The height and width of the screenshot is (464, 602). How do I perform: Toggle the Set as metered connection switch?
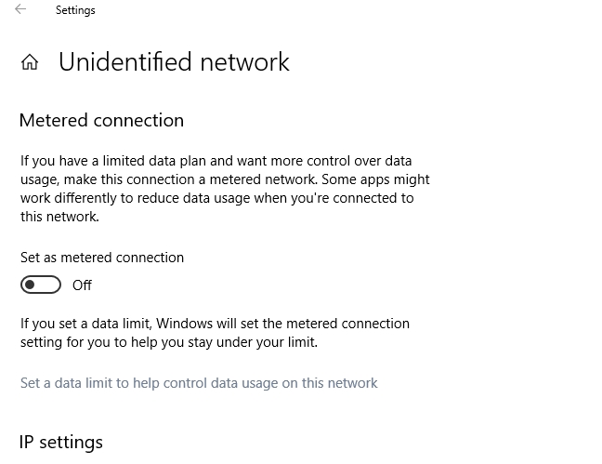(x=41, y=285)
